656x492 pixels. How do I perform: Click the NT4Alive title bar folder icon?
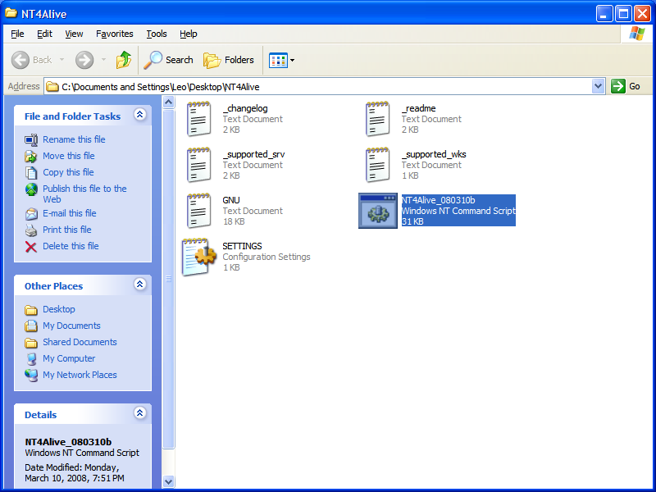point(11,13)
